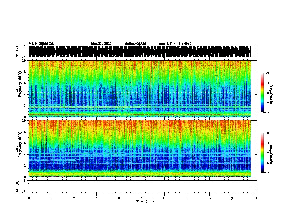287x222 pixels.
Task: Click the "-3" label on ch.1 color bar
Action: [267, 73]
